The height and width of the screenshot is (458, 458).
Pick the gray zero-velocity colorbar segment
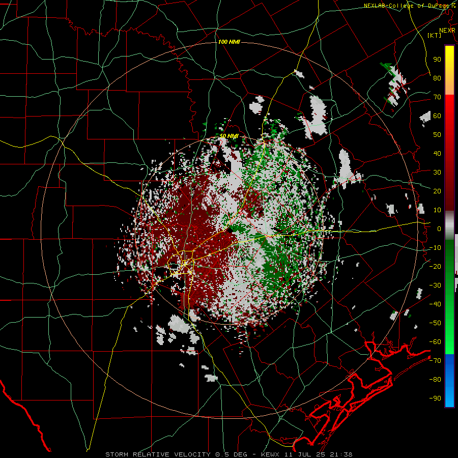coord(449,226)
